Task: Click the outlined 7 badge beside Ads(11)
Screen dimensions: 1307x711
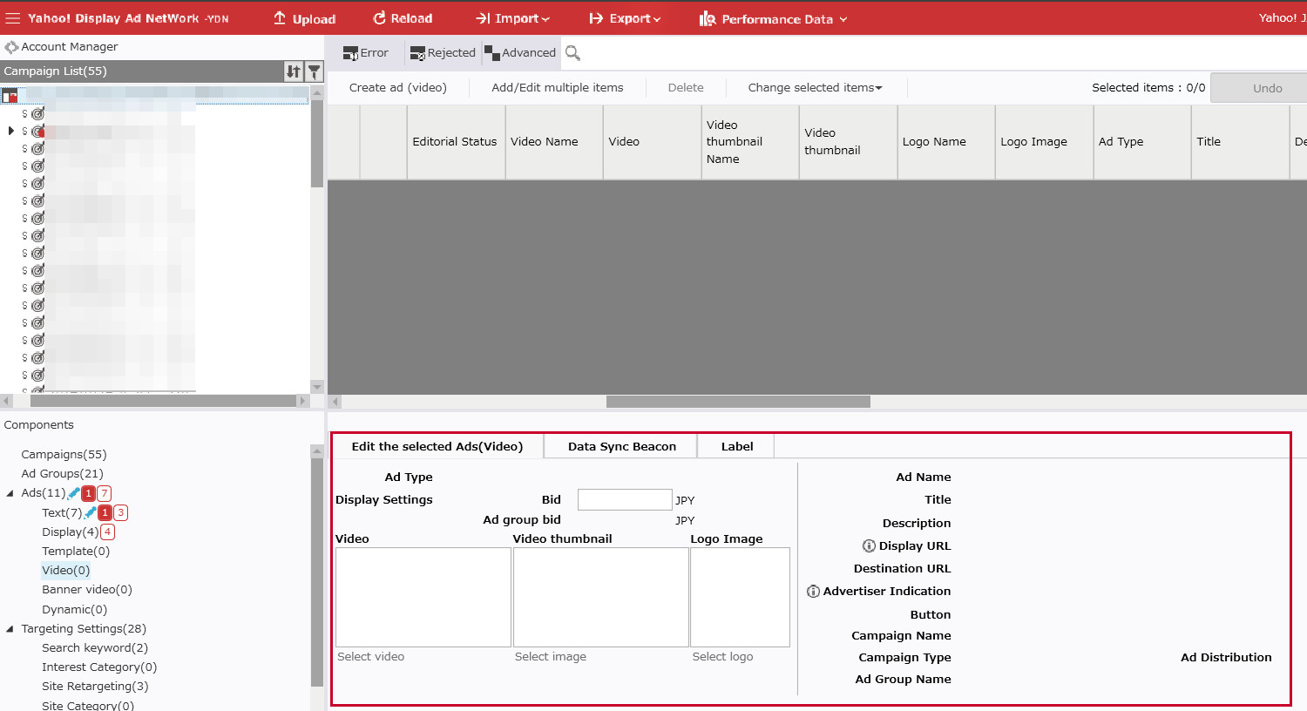Action: 105,493
